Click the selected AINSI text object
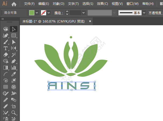This screenshot has width=163, height=121. (x=72, y=86)
